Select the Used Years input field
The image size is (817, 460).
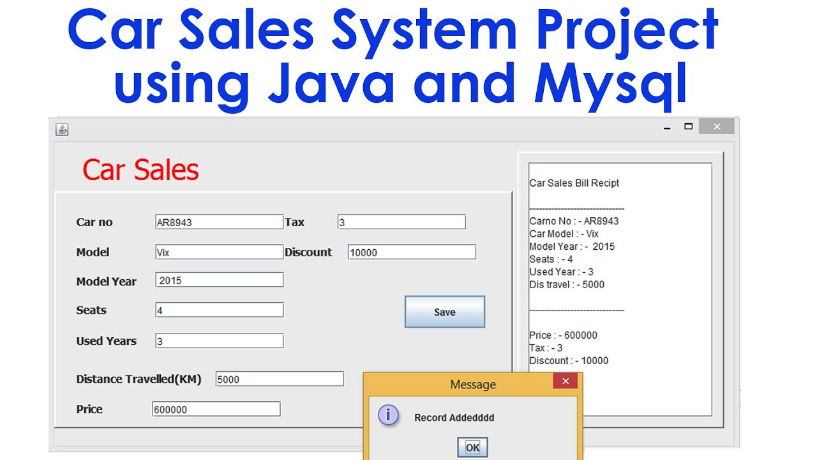(219, 341)
